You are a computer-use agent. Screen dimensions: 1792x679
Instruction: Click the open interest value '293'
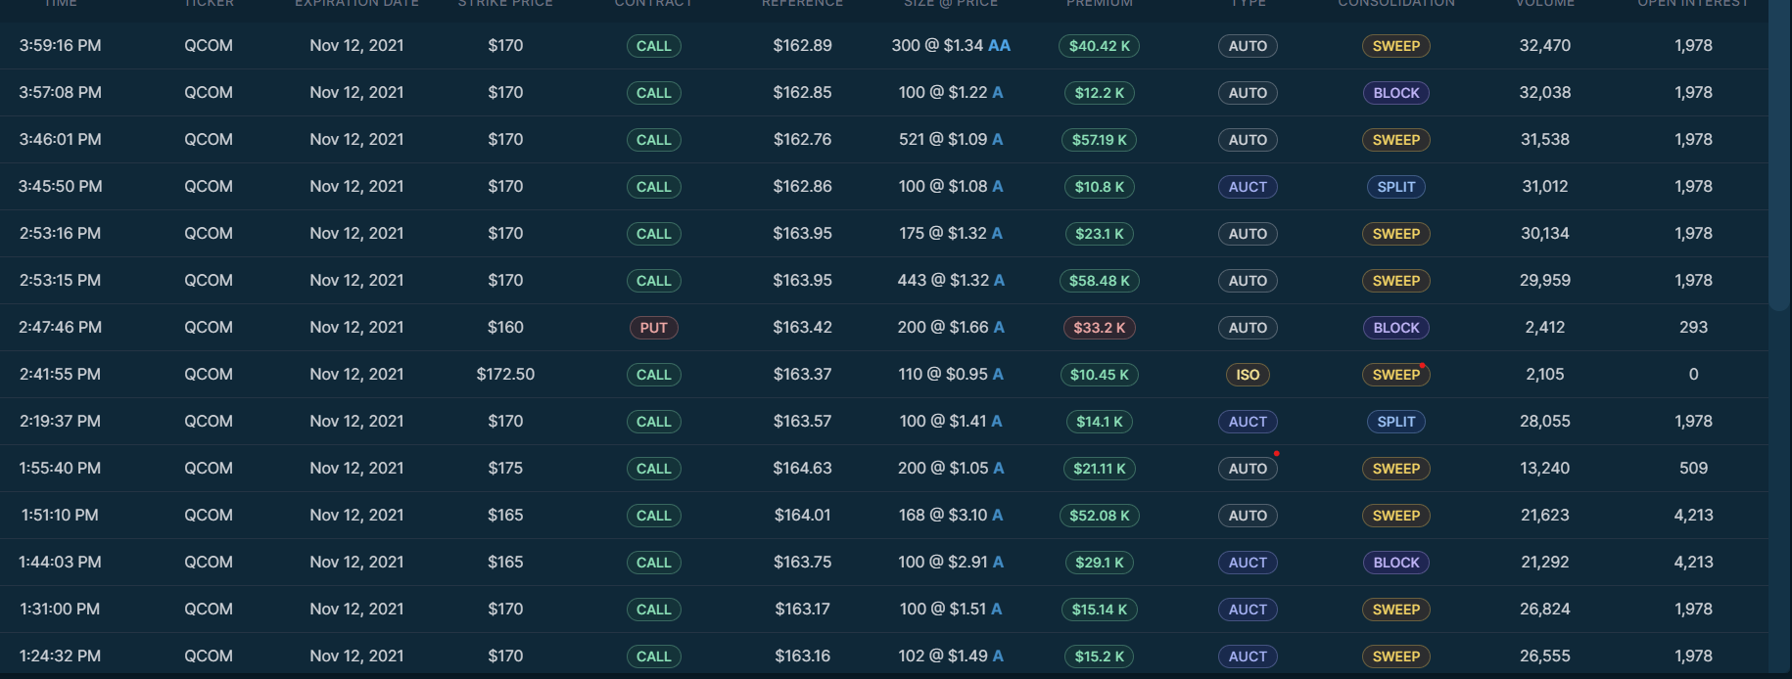tap(1693, 328)
